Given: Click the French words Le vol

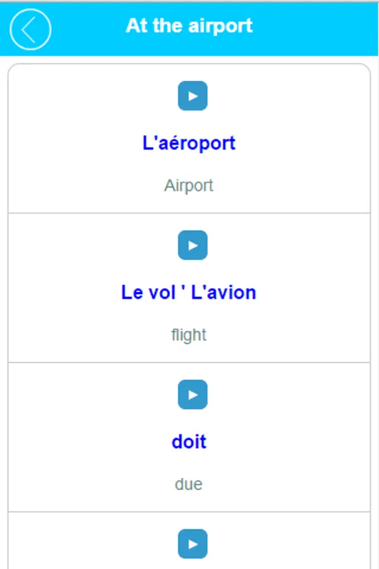Looking at the screenshot, I should click(x=145, y=293).
